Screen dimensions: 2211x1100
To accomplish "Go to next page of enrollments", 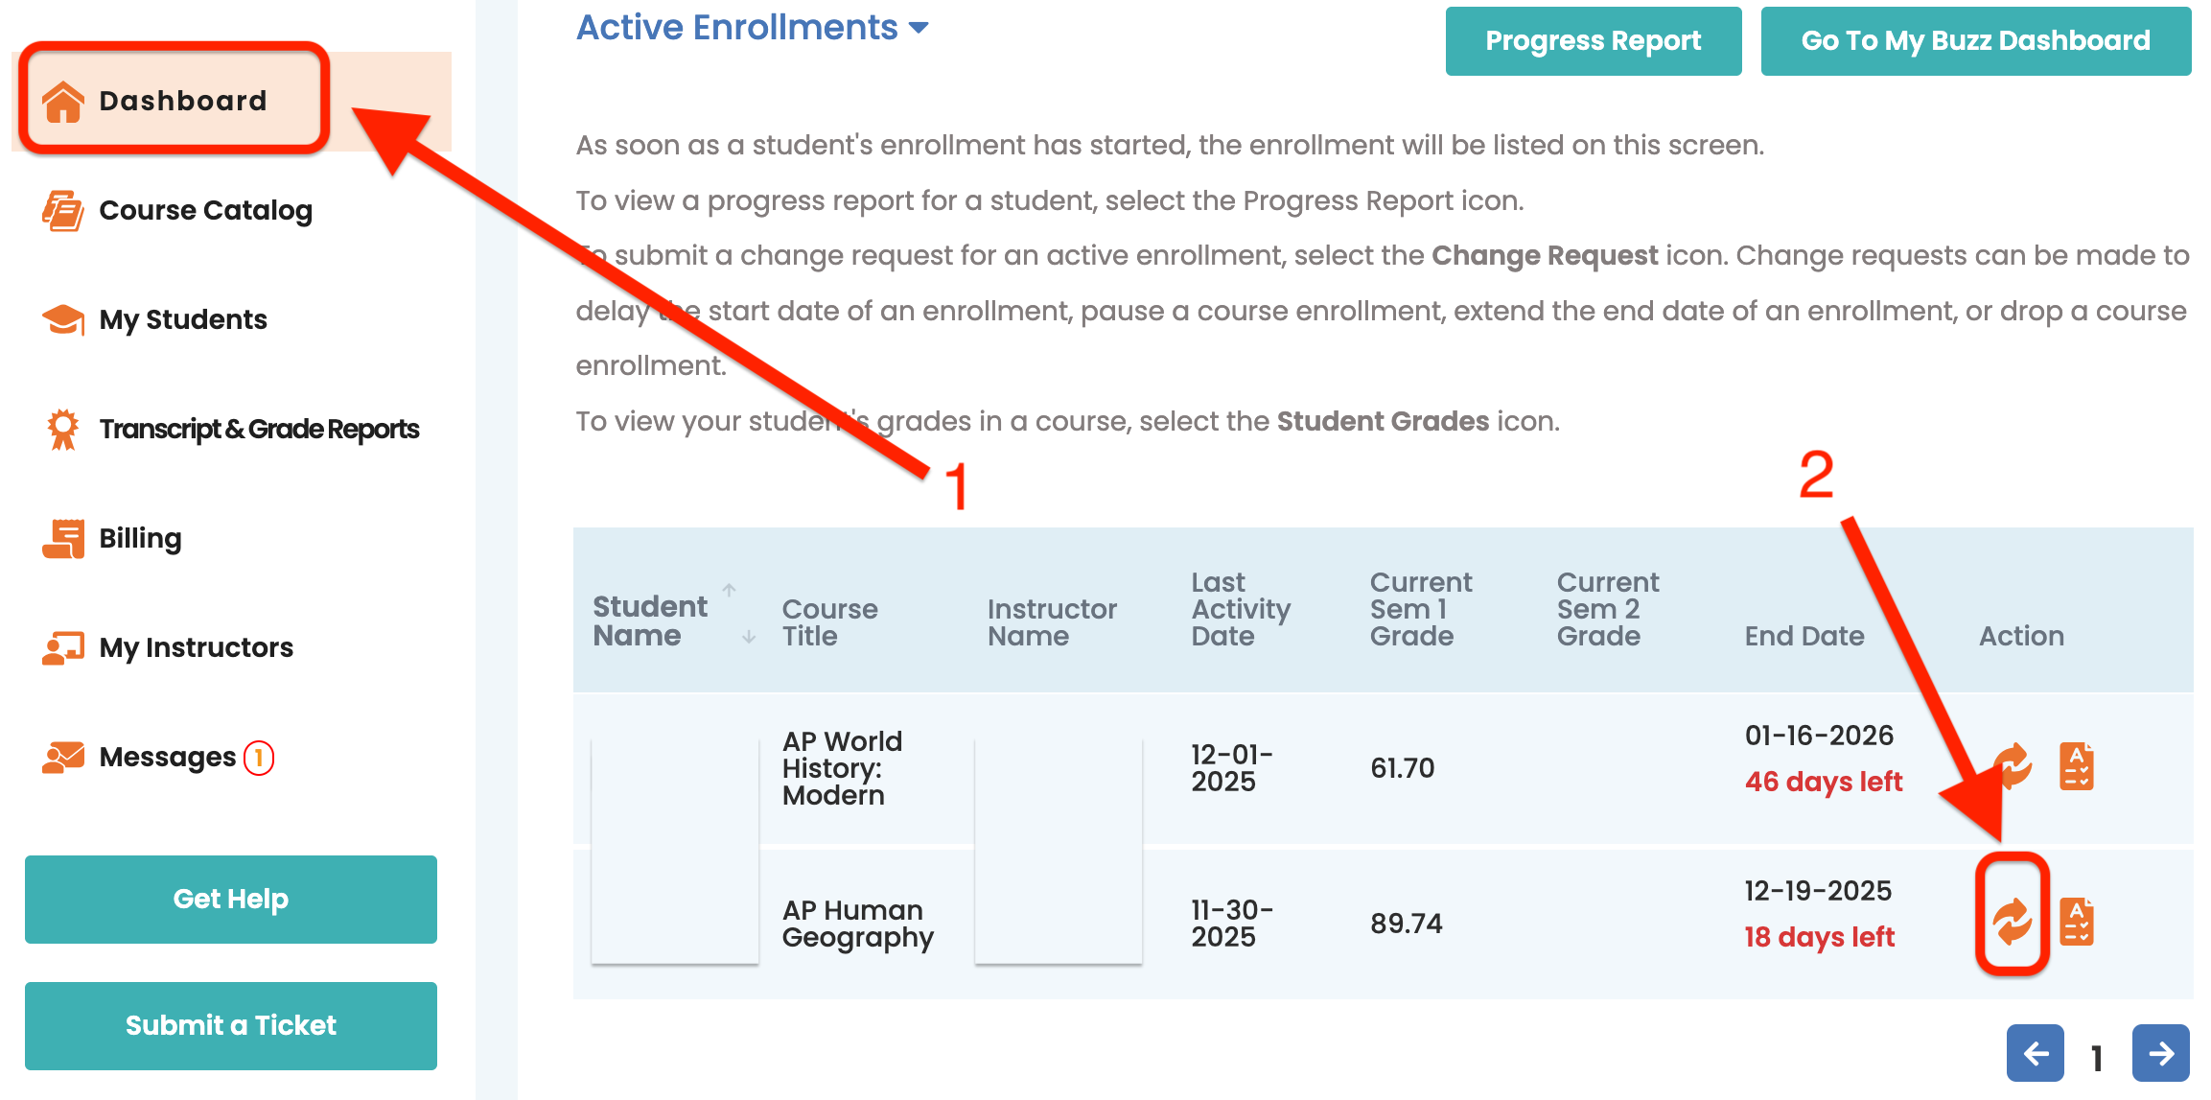I will coord(2160,1054).
